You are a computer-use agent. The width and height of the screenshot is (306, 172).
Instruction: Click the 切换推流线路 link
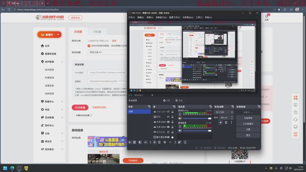99,107
